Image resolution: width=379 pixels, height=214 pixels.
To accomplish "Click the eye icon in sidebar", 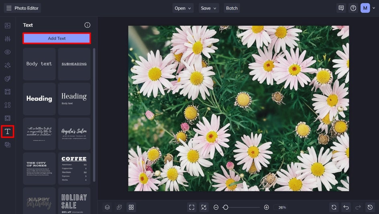I will (7, 52).
